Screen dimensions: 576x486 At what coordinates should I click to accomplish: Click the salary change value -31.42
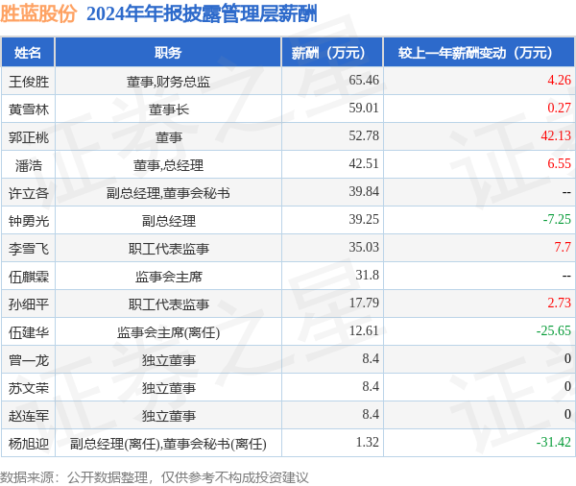pyautogui.click(x=554, y=442)
